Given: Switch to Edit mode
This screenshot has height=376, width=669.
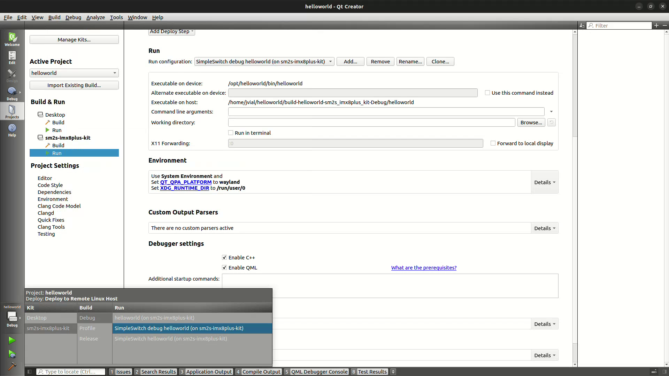Looking at the screenshot, I should click(x=12, y=57).
